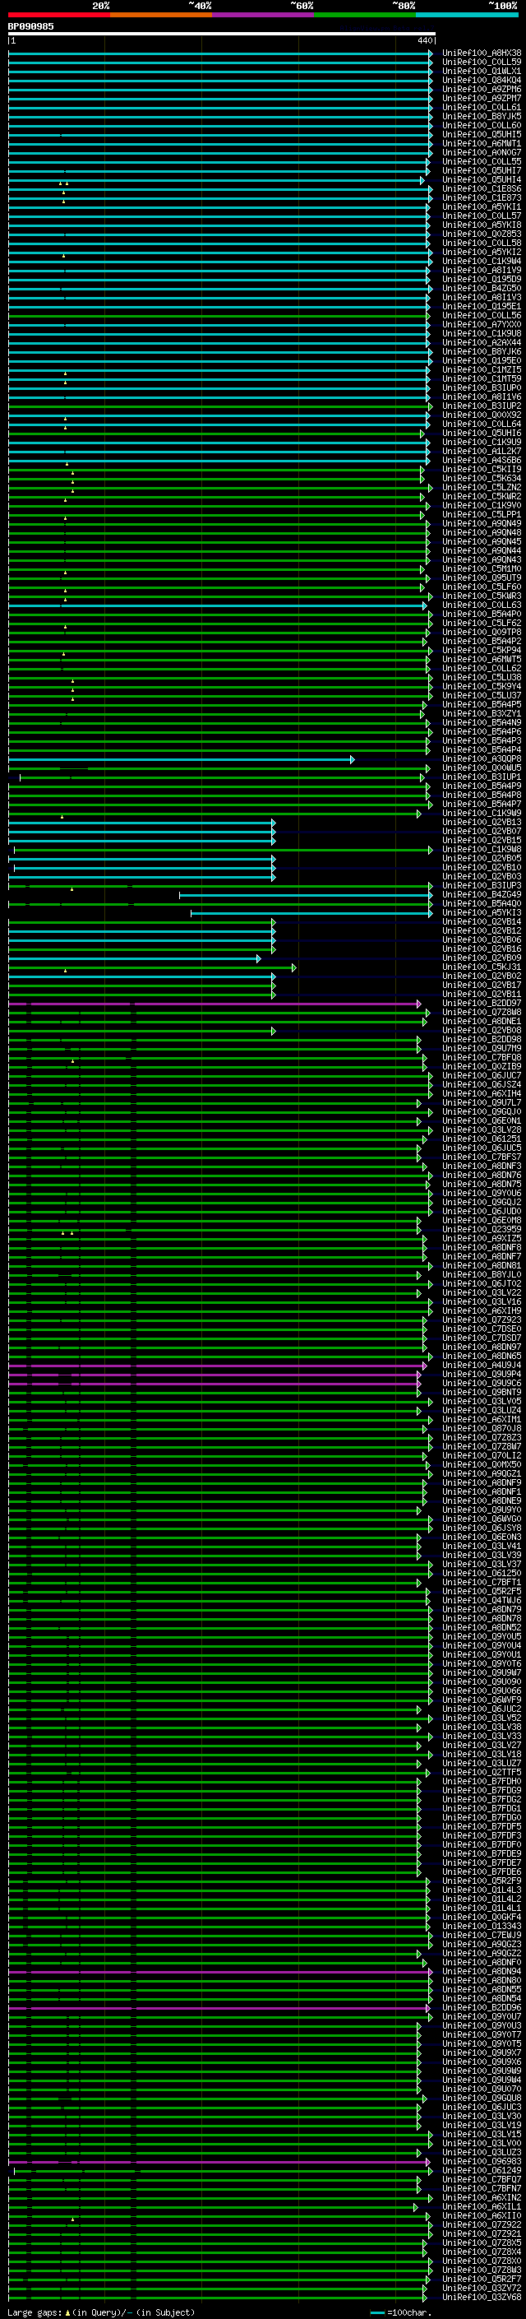526x2319 pixels.
Task: Open hit UniRef100_Q9U9X7
Action: [482, 2052]
